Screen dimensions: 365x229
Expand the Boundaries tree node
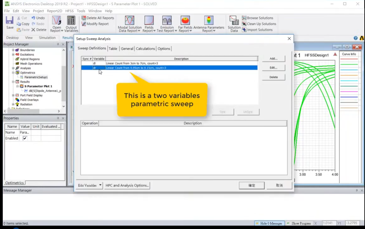[x=13, y=50]
